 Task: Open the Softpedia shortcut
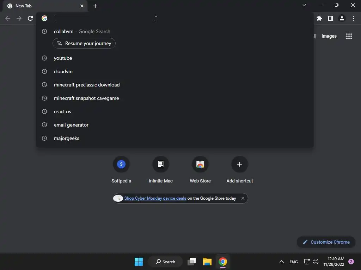(121, 170)
